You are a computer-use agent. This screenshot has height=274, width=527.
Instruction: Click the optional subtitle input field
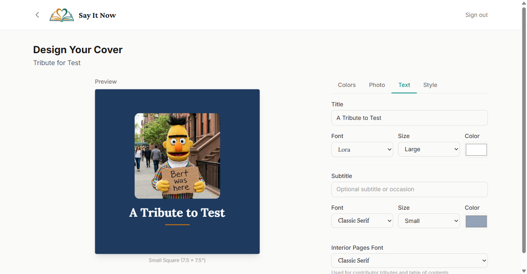click(409, 189)
